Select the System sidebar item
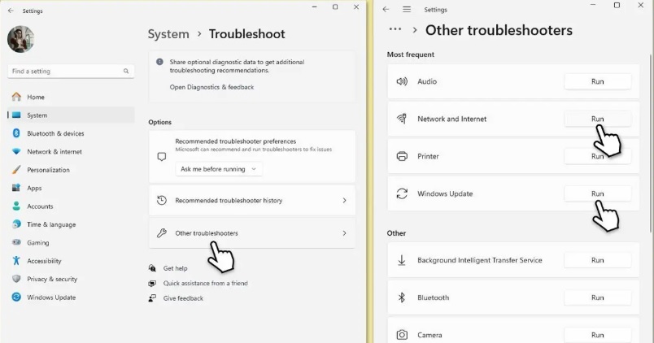Viewport: 654px width, 343px height. click(71, 115)
